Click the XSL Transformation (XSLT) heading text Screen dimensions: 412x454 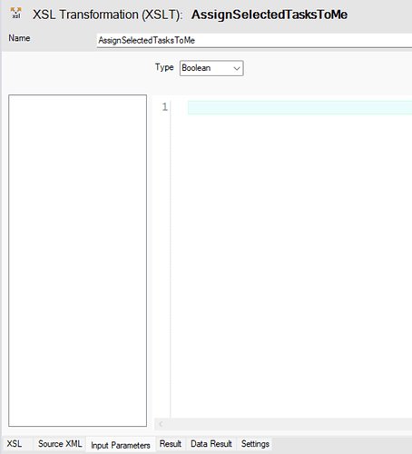[108, 15]
